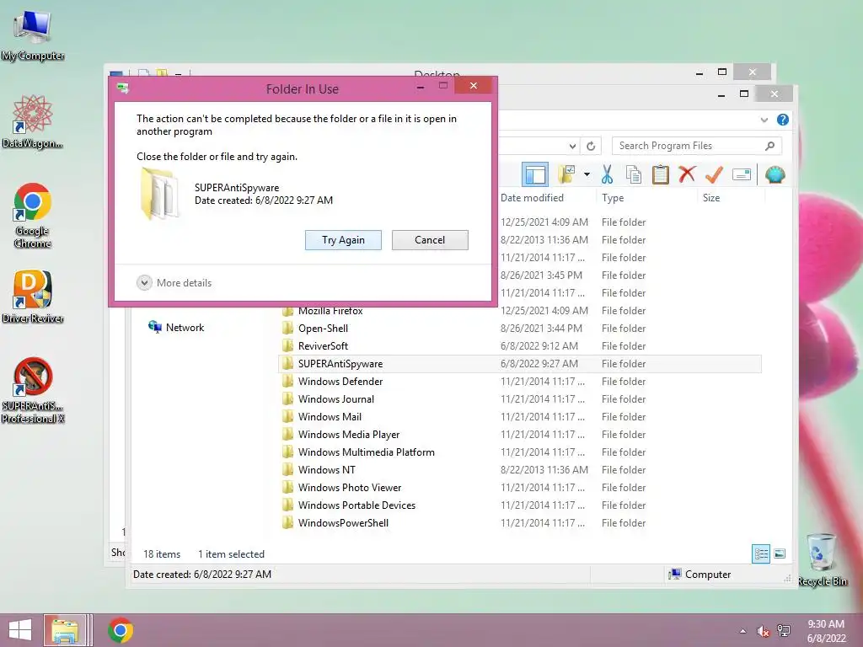Switch to large icons view in status bar
This screenshot has height=647, width=863.
(780, 553)
